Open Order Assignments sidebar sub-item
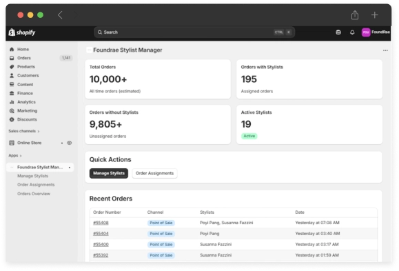 [x=36, y=185]
